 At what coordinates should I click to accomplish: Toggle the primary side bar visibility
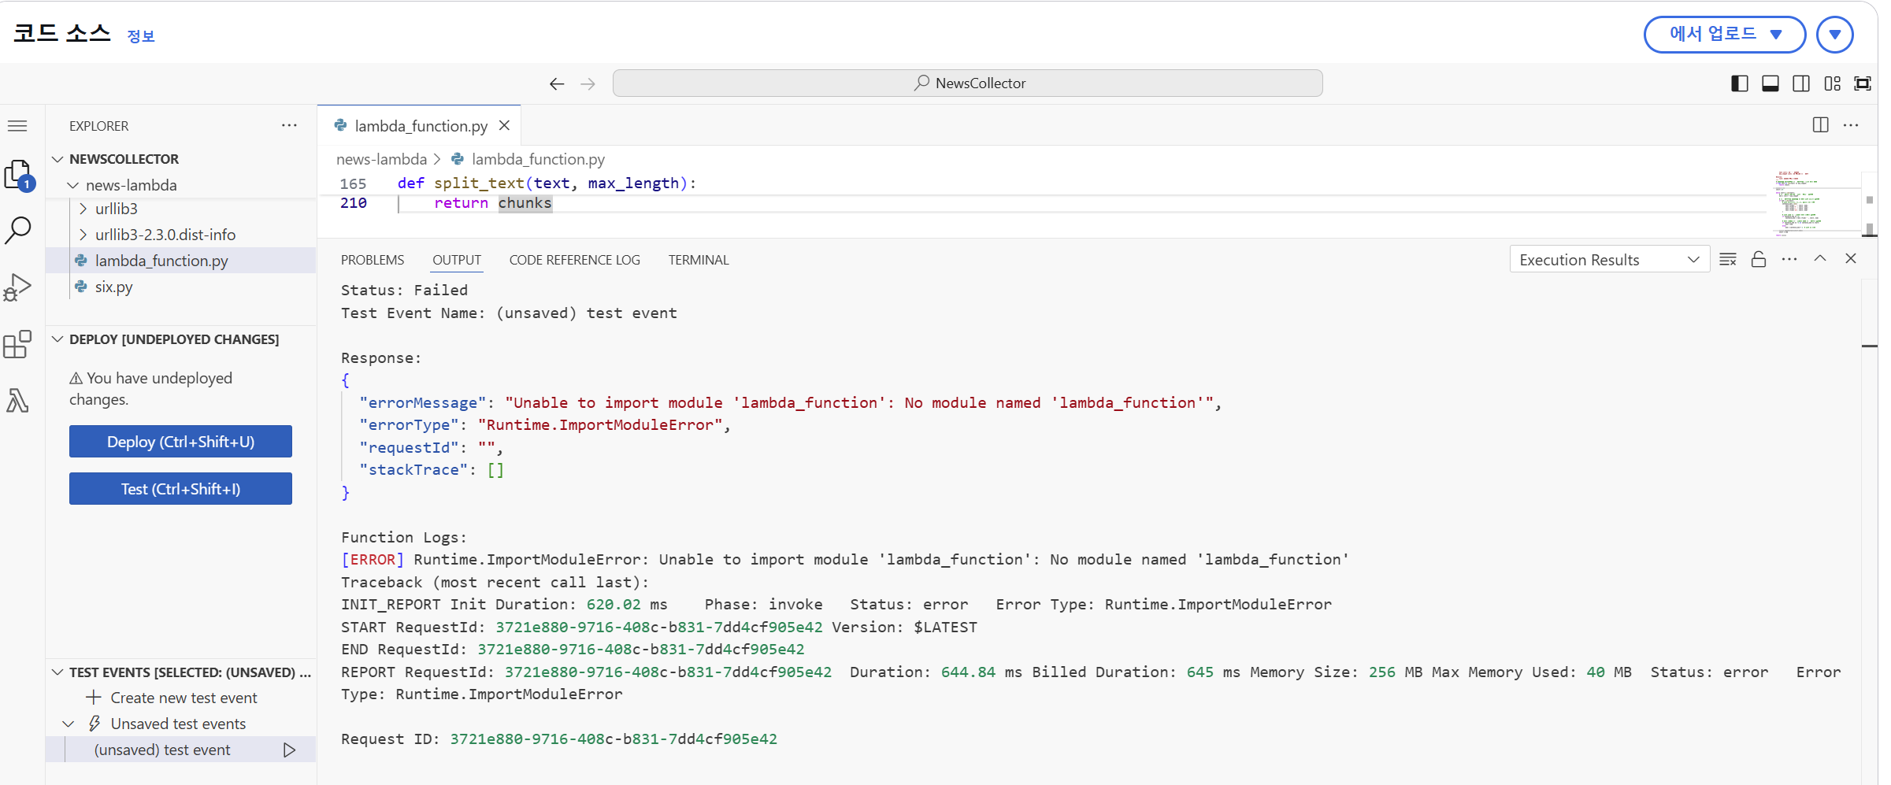(1740, 83)
